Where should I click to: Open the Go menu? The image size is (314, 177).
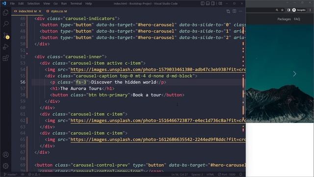point(55,3)
